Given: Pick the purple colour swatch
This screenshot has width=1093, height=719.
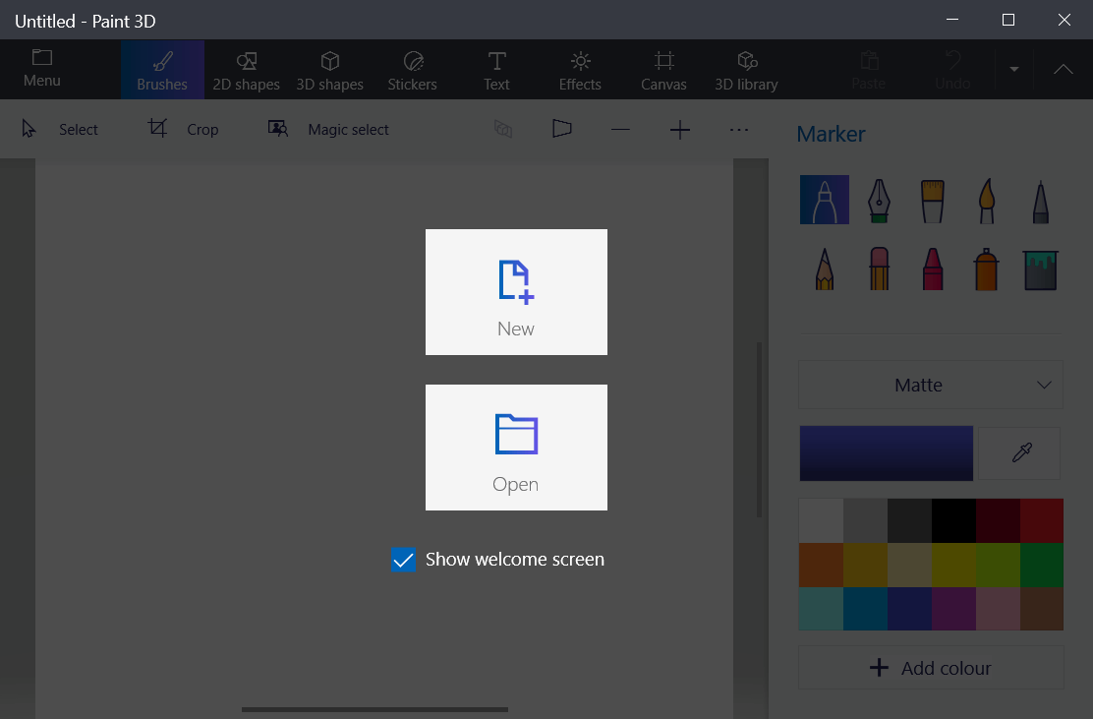Looking at the screenshot, I should (952, 608).
